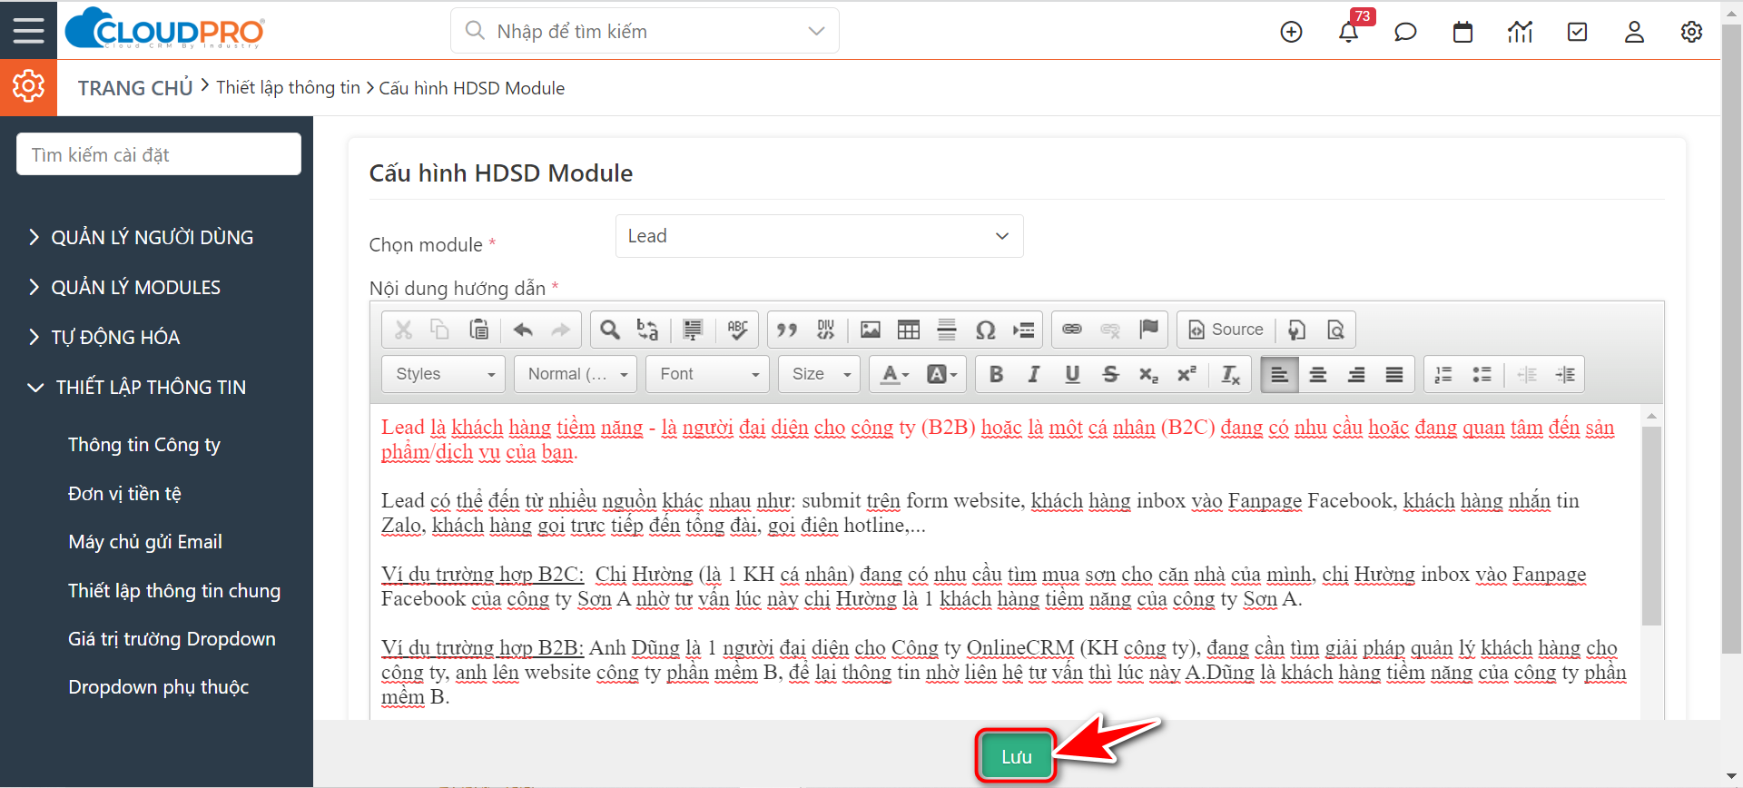Open the settings gear in header

tap(1691, 32)
